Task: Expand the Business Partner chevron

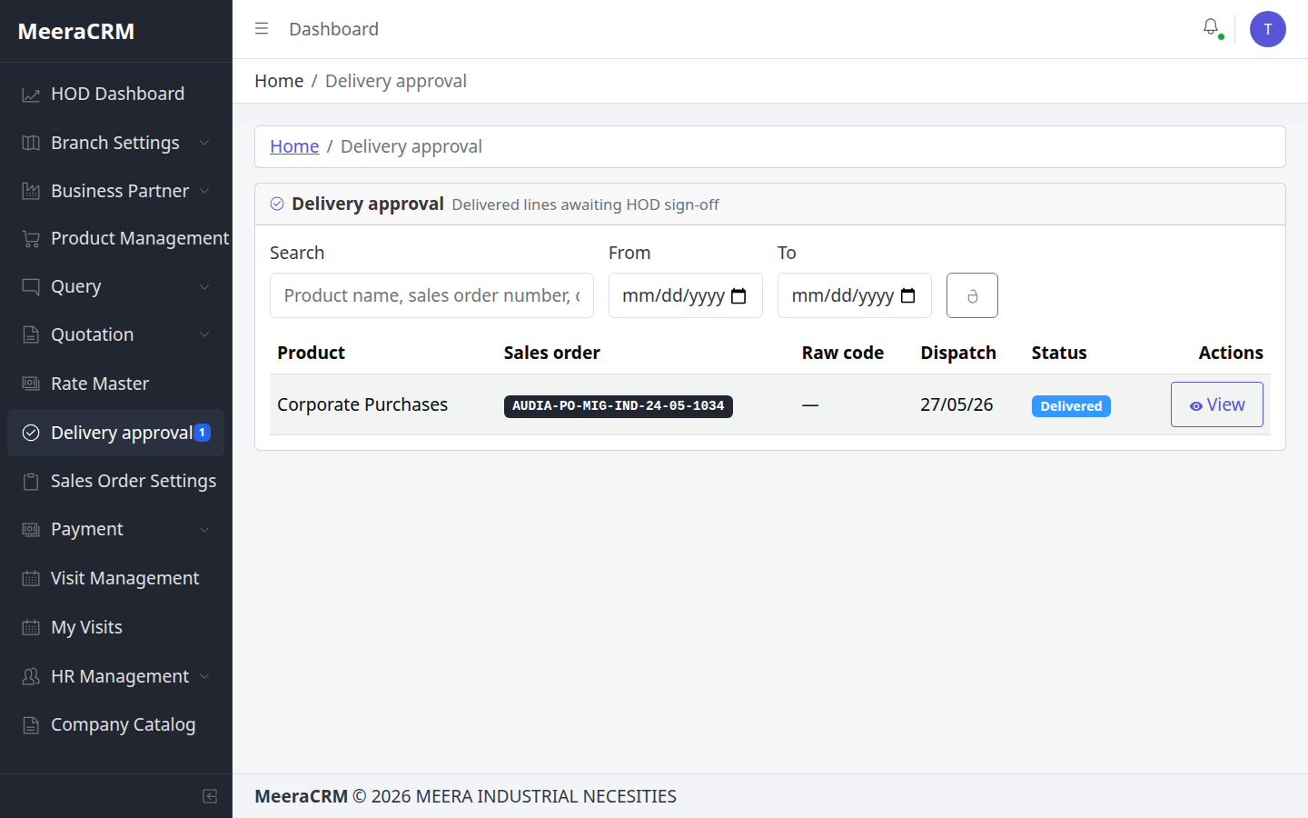Action: click(x=204, y=191)
